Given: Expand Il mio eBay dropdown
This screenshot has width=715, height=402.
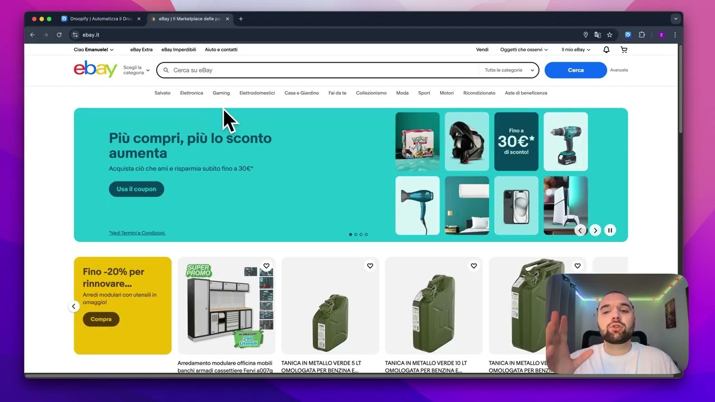Looking at the screenshot, I should pyautogui.click(x=576, y=50).
